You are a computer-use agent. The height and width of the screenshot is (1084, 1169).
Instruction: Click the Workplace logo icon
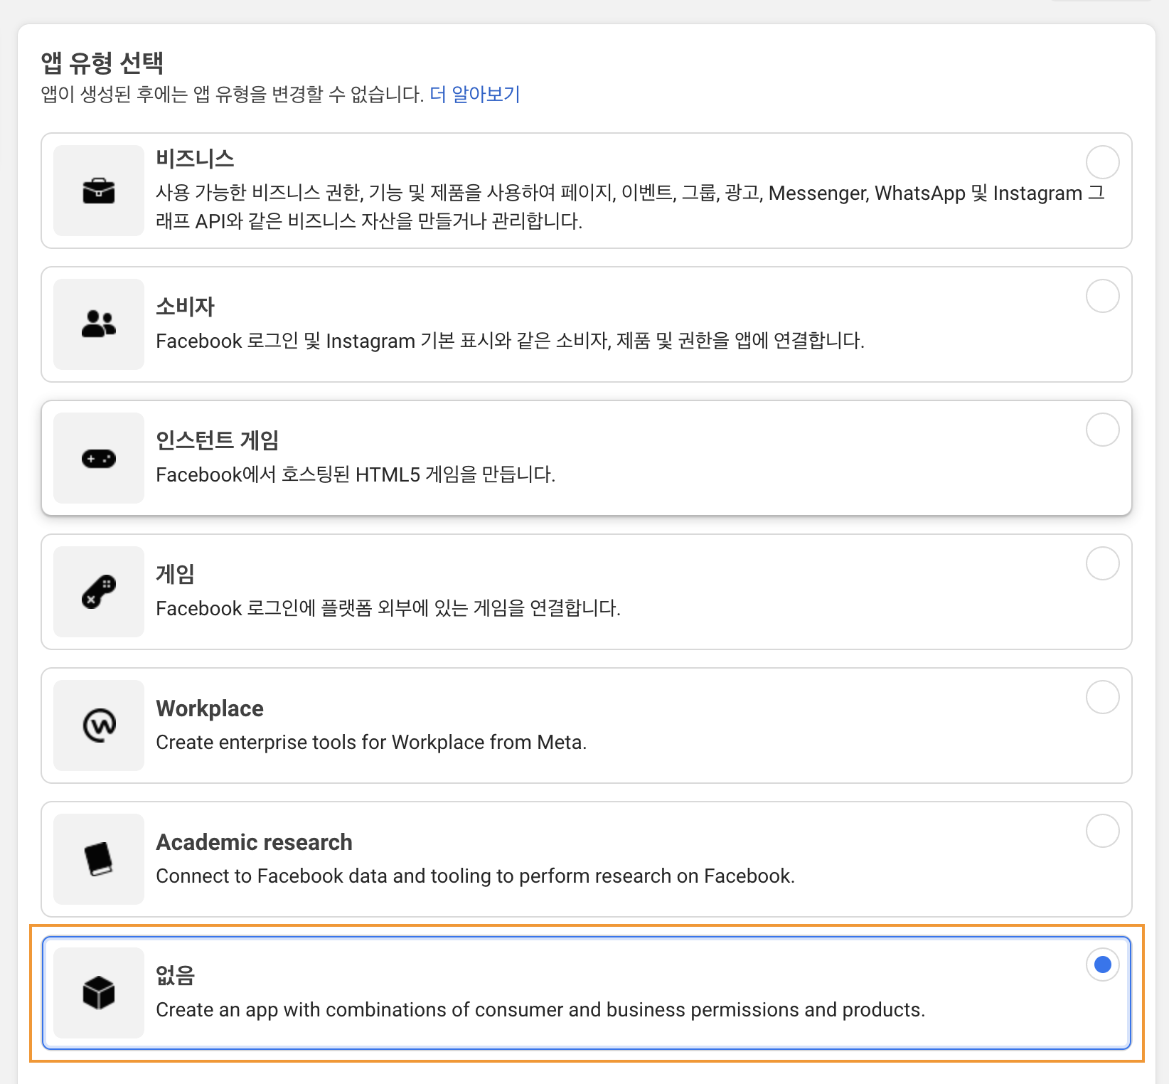pyautogui.click(x=99, y=726)
